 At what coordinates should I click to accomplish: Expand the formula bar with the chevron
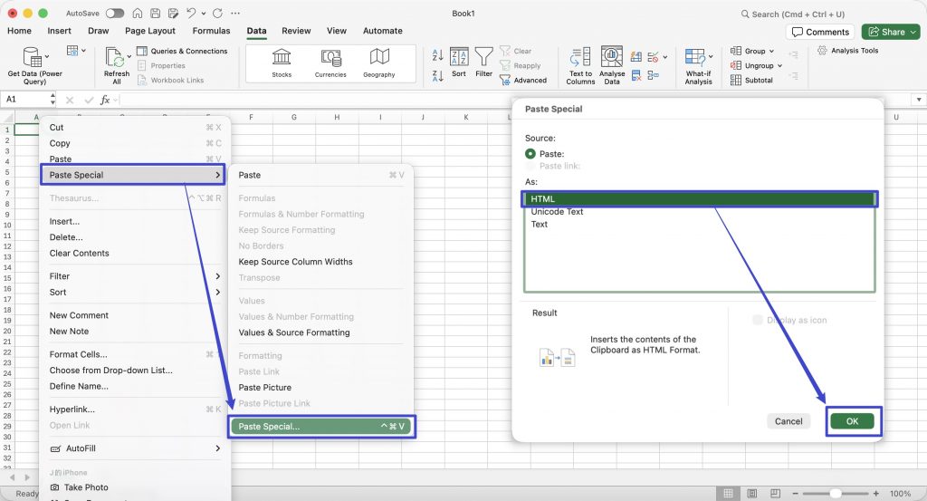[x=919, y=100]
